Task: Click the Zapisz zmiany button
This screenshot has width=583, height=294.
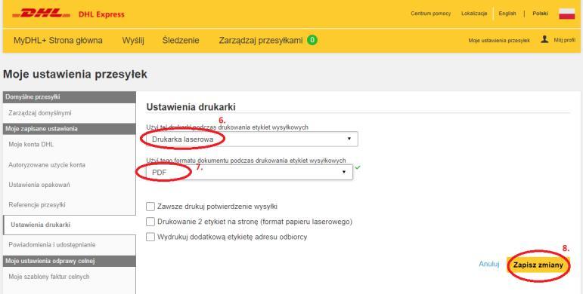Action: click(x=538, y=265)
